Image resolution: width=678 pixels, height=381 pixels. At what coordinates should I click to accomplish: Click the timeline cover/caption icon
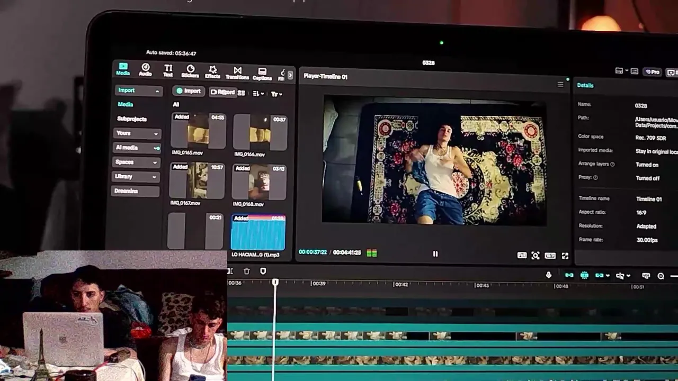pyautogui.click(x=646, y=276)
